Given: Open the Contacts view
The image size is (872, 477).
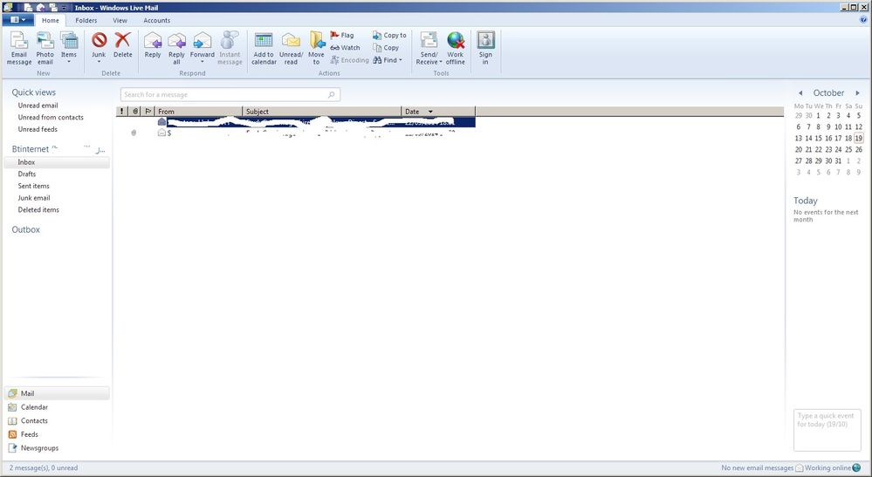Looking at the screenshot, I should tap(34, 421).
